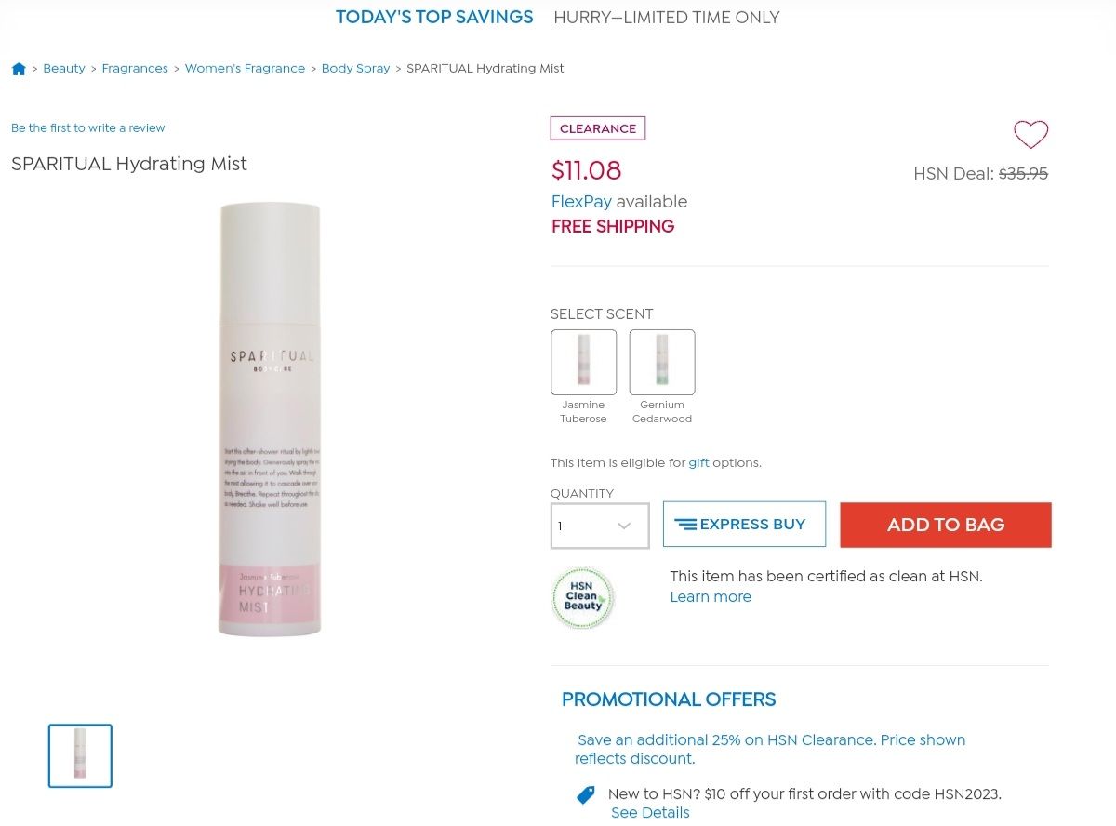1116x826 pixels.
Task: Click the promotional offer tag icon
Action: click(585, 794)
